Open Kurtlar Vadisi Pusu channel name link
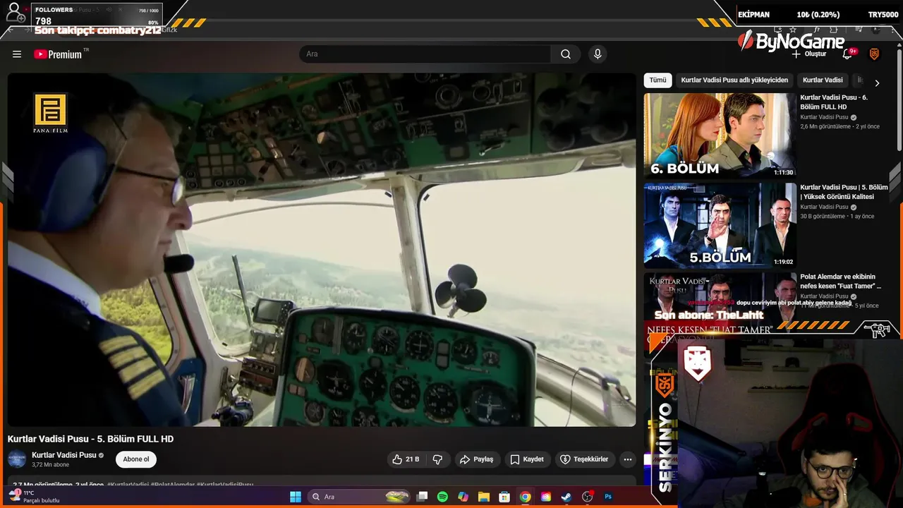This screenshot has height=508, width=903. [63, 455]
